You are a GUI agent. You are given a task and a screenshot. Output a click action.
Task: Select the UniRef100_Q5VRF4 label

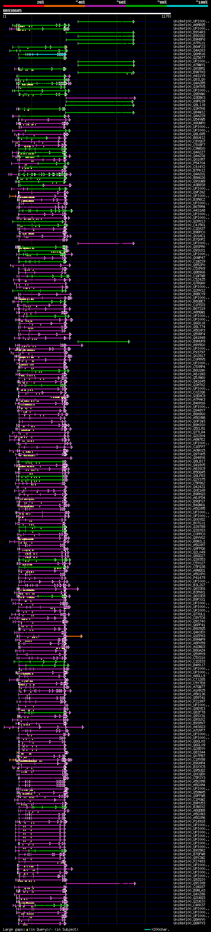point(189,334)
